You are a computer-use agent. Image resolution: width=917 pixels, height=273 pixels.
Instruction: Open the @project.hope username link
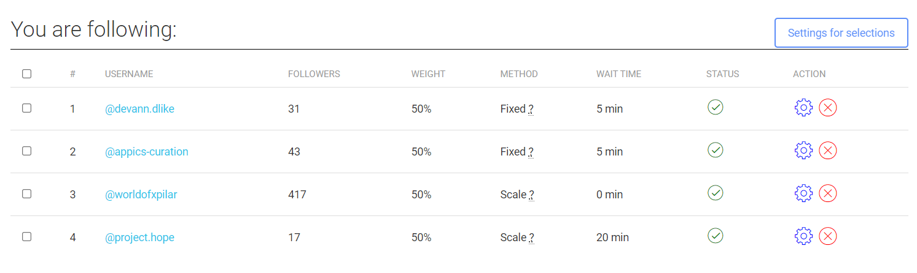click(140, 237)
